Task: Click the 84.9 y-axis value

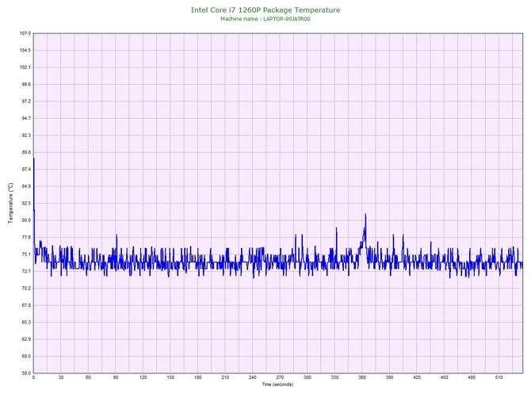Action: 26,186
